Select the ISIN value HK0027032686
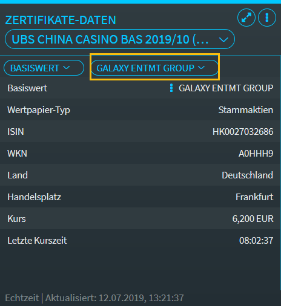This screenshot has width=281, height=306. [x=243, y=132]
